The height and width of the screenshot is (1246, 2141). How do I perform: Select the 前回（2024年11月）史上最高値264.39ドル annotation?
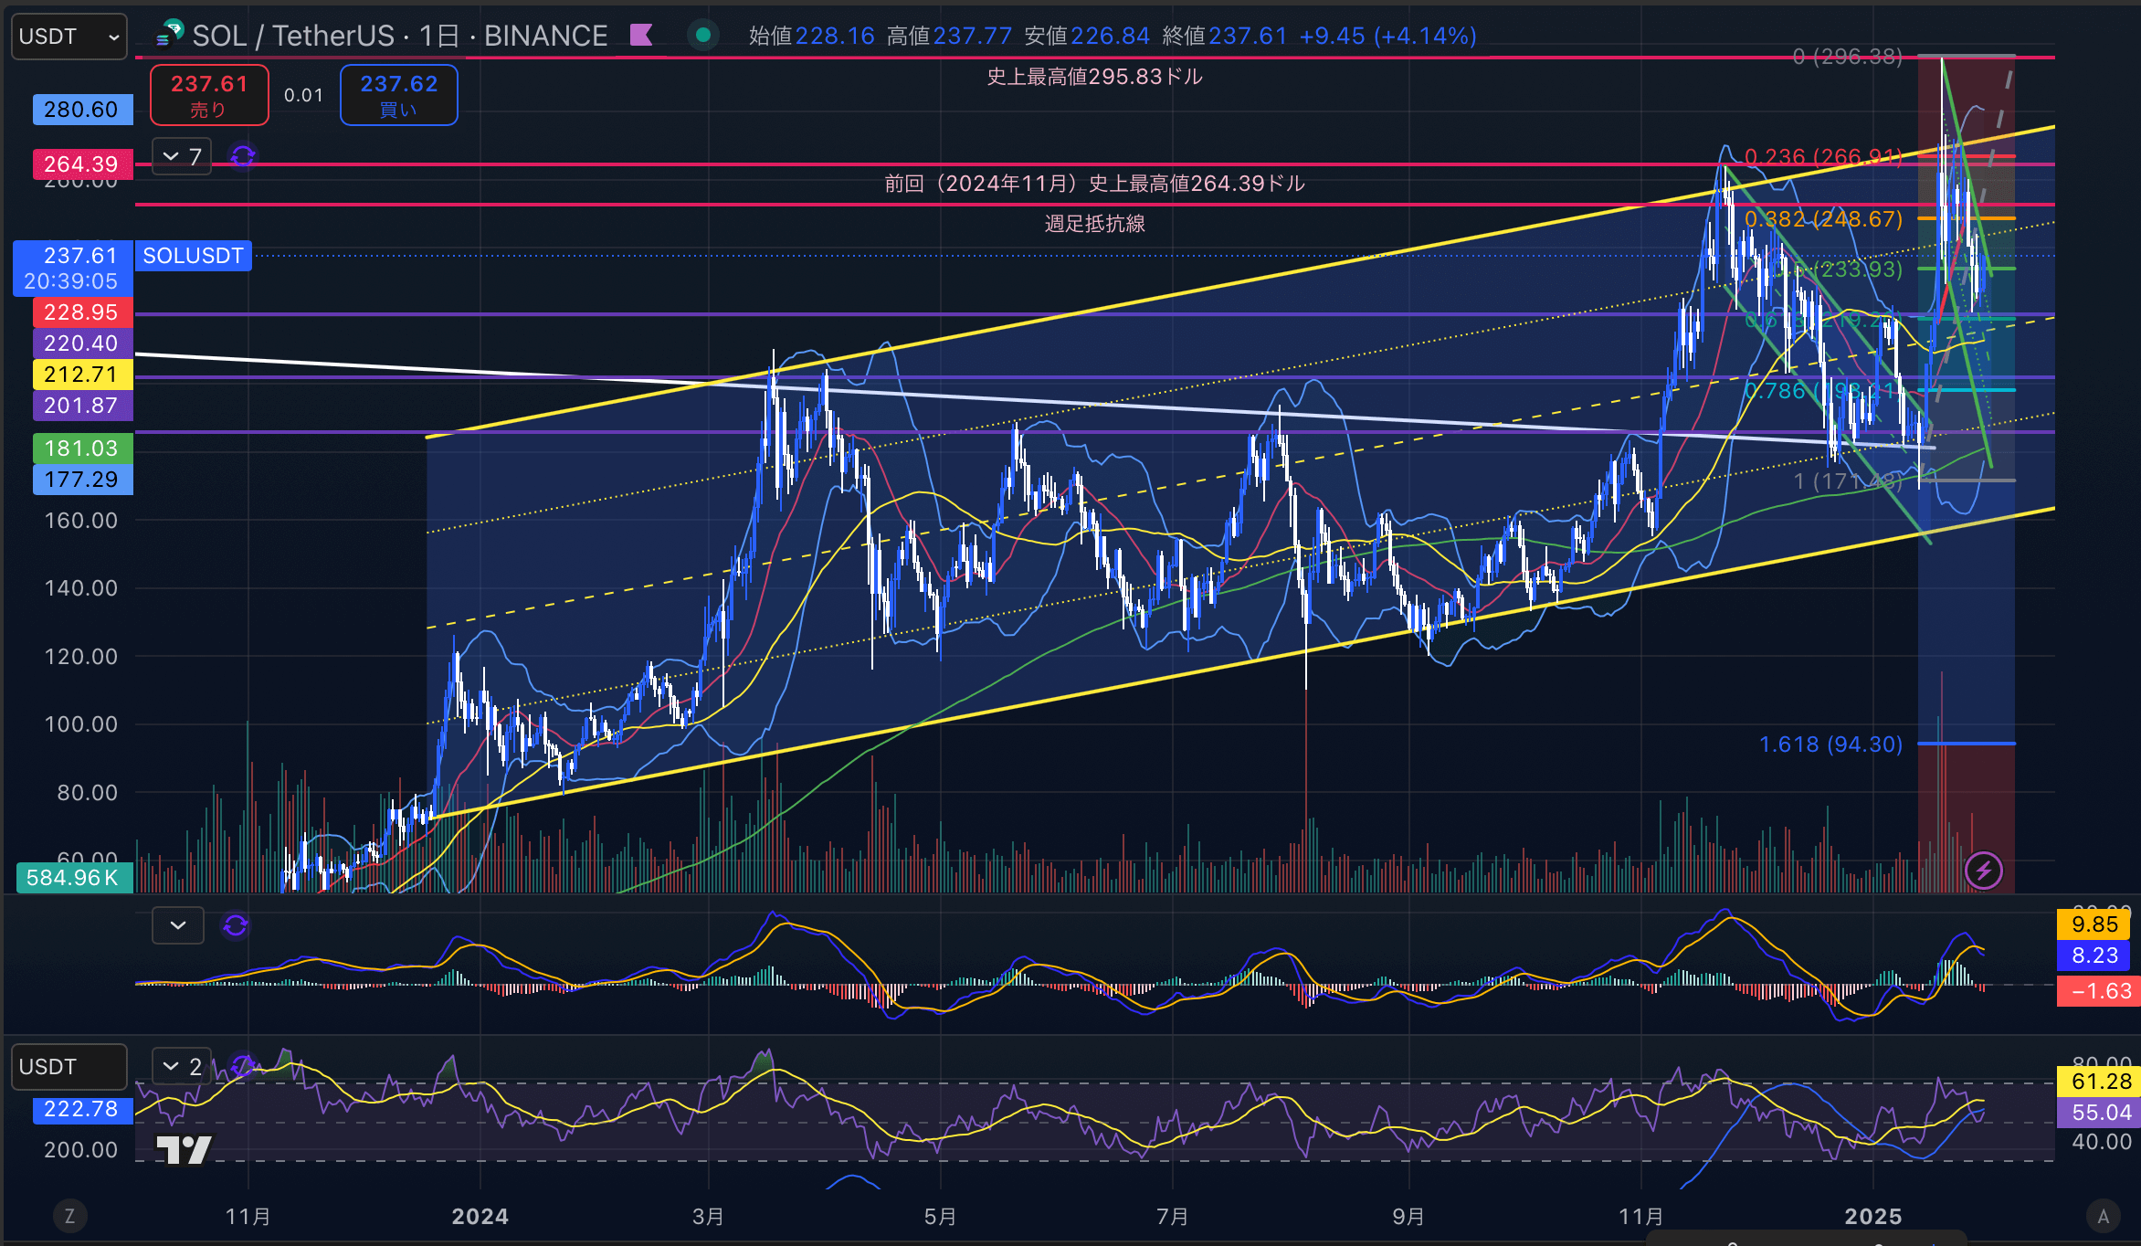[1094, 184]
